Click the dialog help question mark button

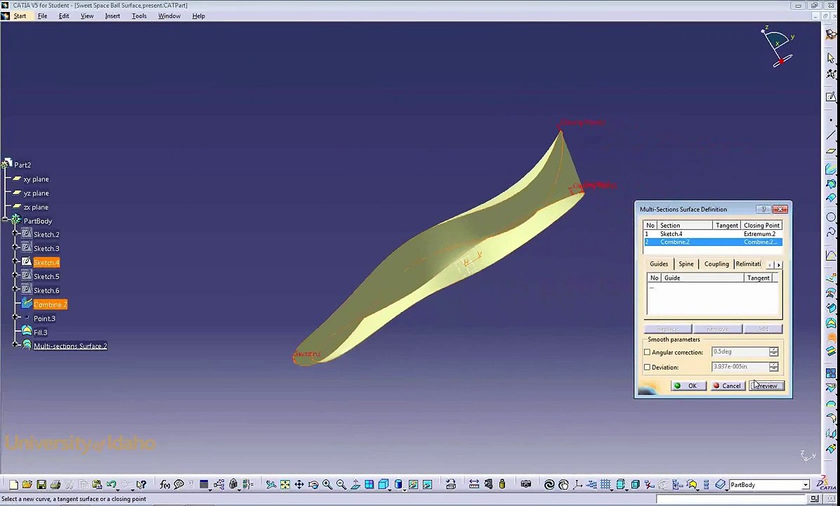[763, 209]
